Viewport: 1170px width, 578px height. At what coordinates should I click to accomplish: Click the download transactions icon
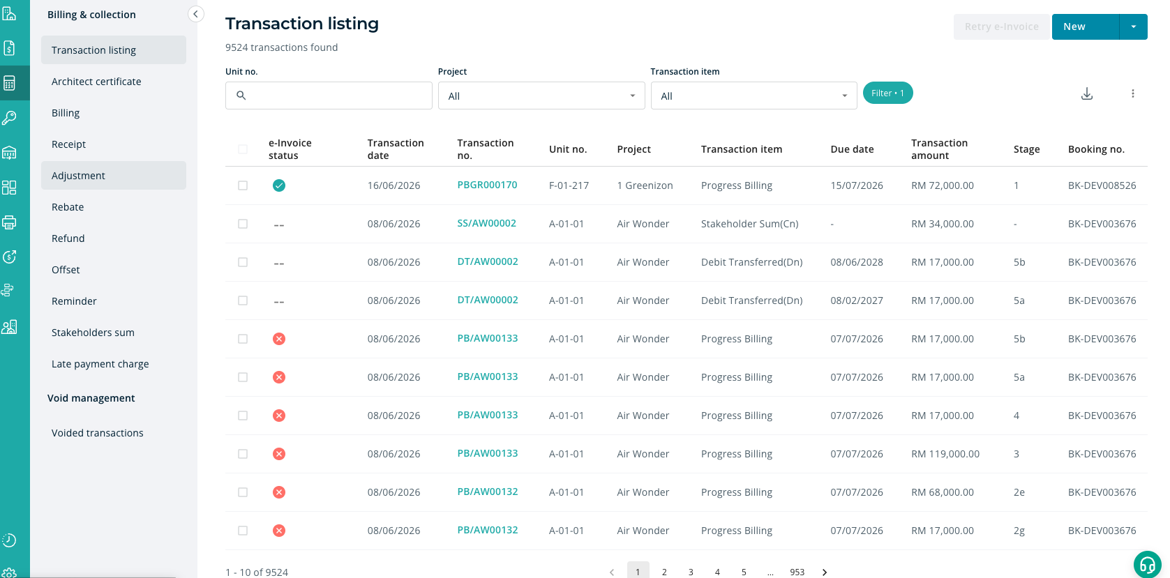click(1086, 93)
